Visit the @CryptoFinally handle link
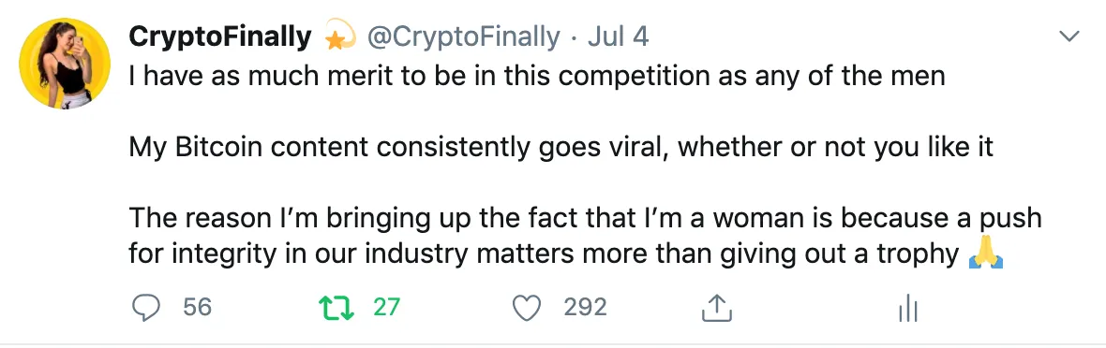The width and height of the screenshot is (1106, 348). point(463,36)
